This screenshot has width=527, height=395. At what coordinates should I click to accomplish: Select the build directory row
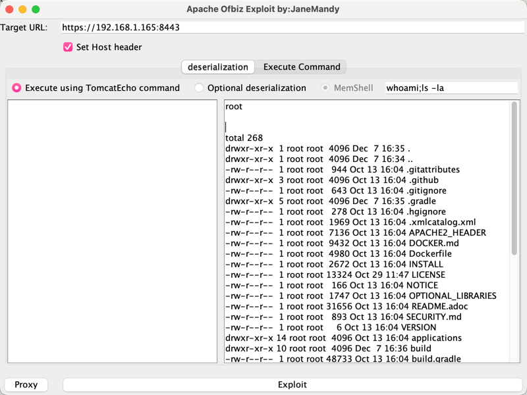point(328,348)
